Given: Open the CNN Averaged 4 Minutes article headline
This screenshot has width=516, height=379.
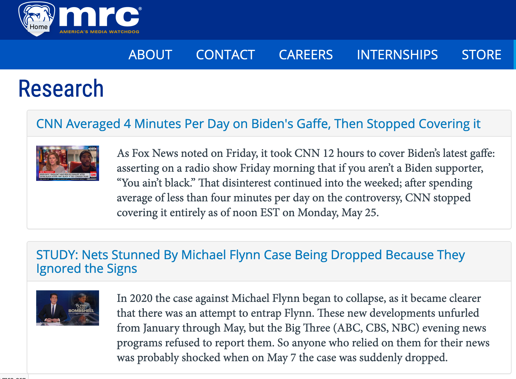Looking at the screenshot, I should coord(258,124).
